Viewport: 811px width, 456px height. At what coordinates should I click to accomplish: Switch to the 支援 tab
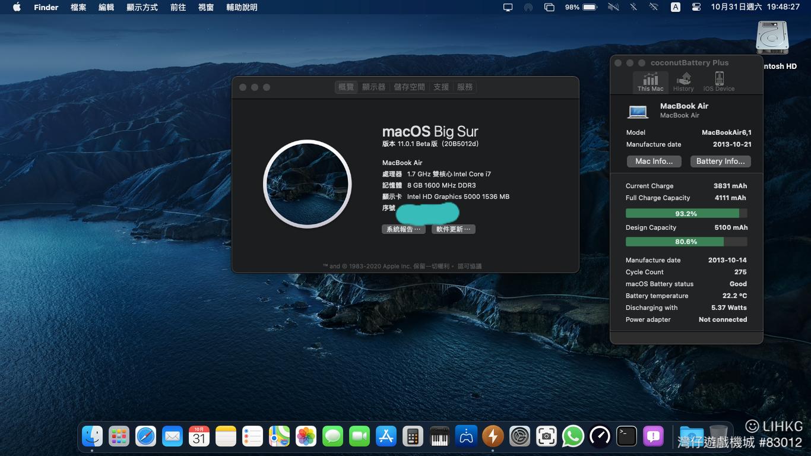441,87
